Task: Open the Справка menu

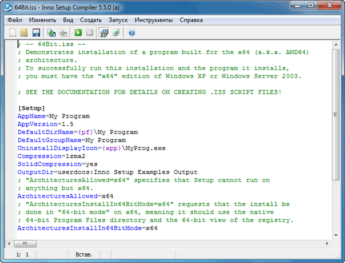Action: (x=191, y=20)
